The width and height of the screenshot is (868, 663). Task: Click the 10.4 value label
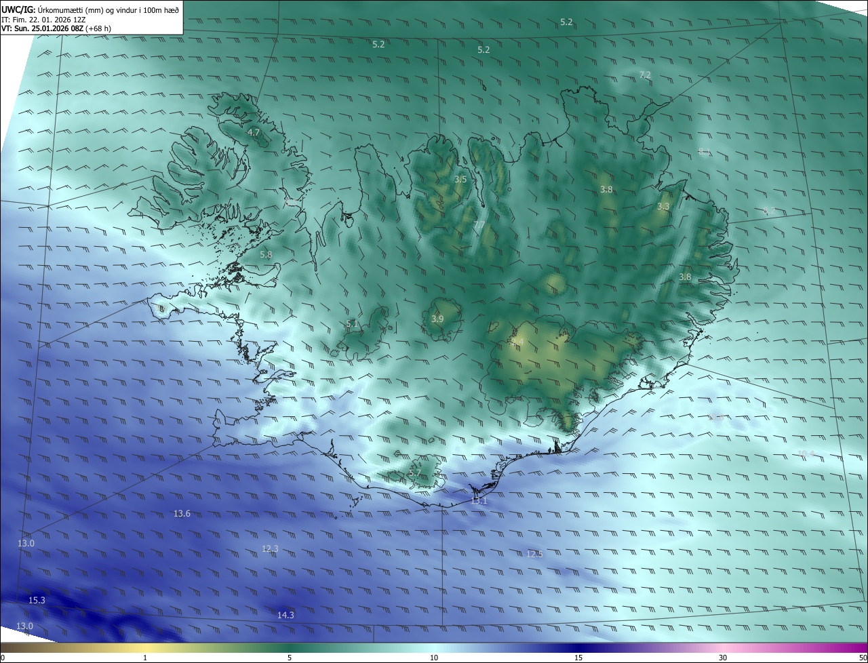[806, 454]
